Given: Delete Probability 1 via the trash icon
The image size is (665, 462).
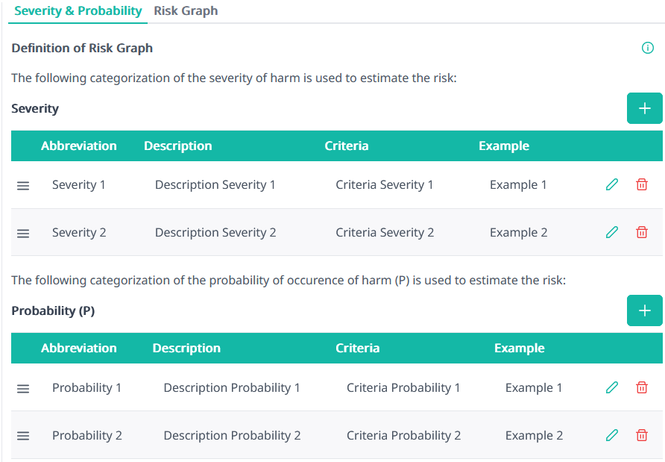Looking at the screenshot, I should click(x=642, y=387).
